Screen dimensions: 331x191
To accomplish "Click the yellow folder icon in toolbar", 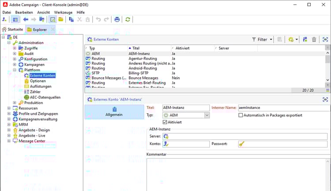I will tap(61, 19).
